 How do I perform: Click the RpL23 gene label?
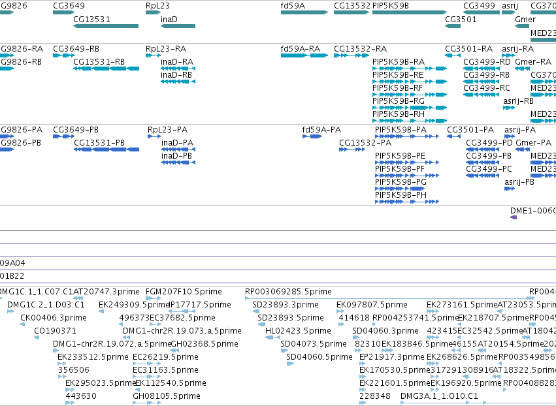(x=157, y=6)
